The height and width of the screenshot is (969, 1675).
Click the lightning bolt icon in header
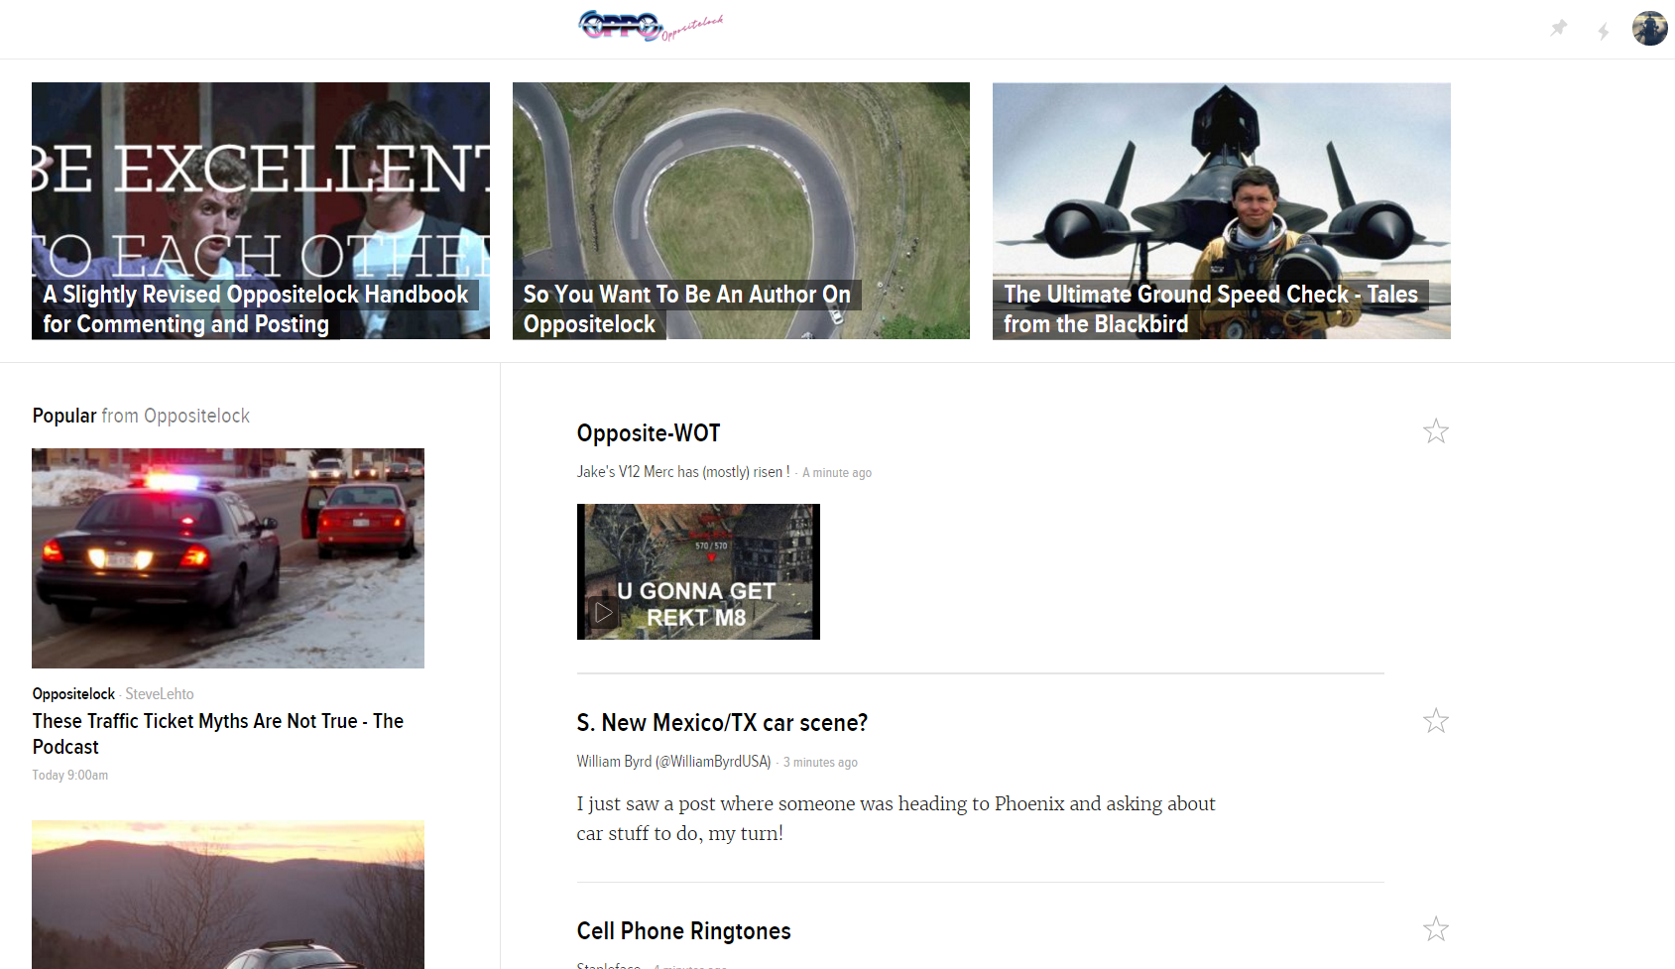coord(1604,31)
